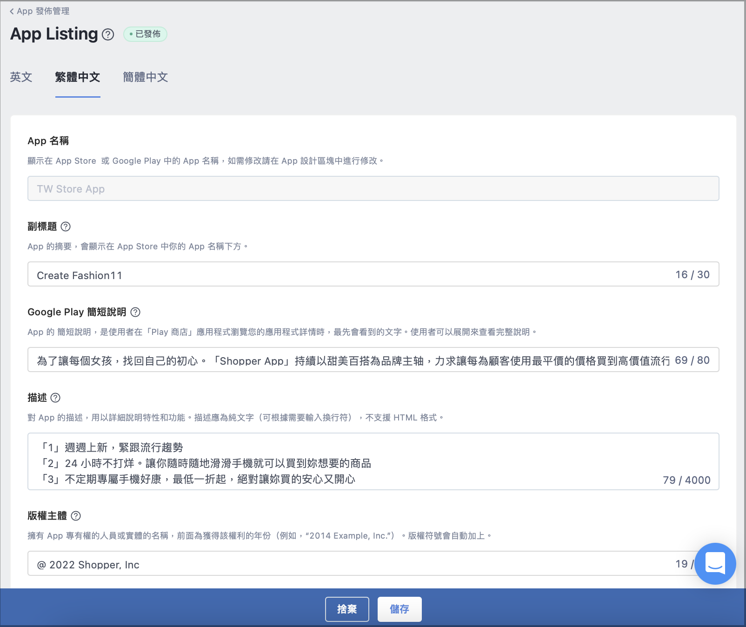Click the 版權主體 section label
Screen dimensions: 746x627
tap(47, 516)
